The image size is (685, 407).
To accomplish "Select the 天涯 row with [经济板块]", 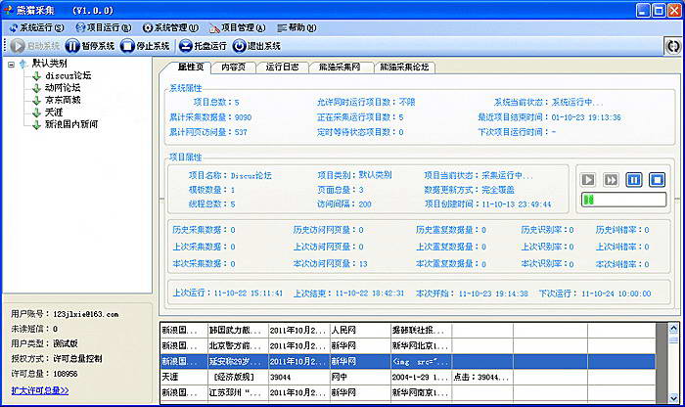I will pyautogui.click(x=408, y=377).
